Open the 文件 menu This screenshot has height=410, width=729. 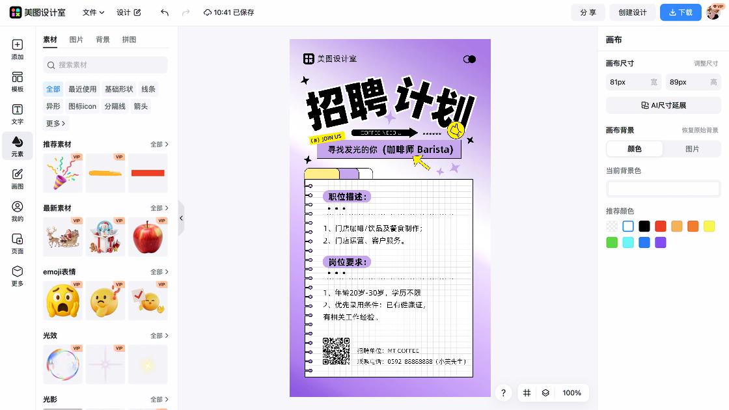92,12
